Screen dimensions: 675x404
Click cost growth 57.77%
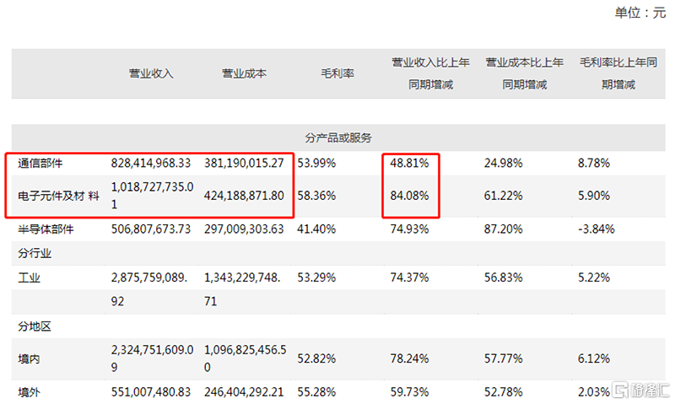click(503, 358)
